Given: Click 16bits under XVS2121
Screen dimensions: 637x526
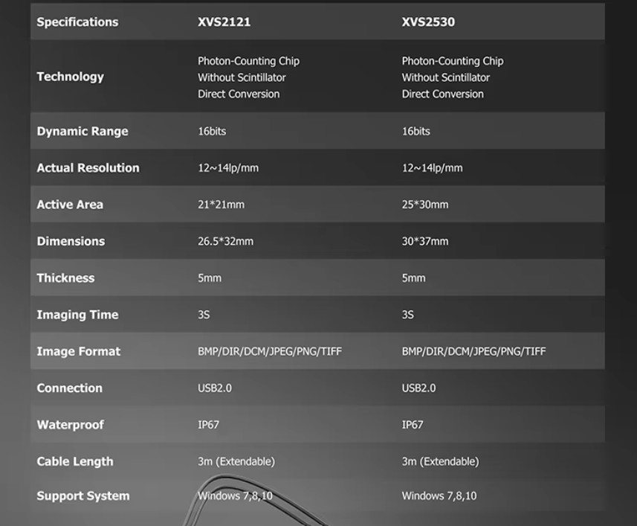Looking at the screenshot, I should tap(212, 131).
